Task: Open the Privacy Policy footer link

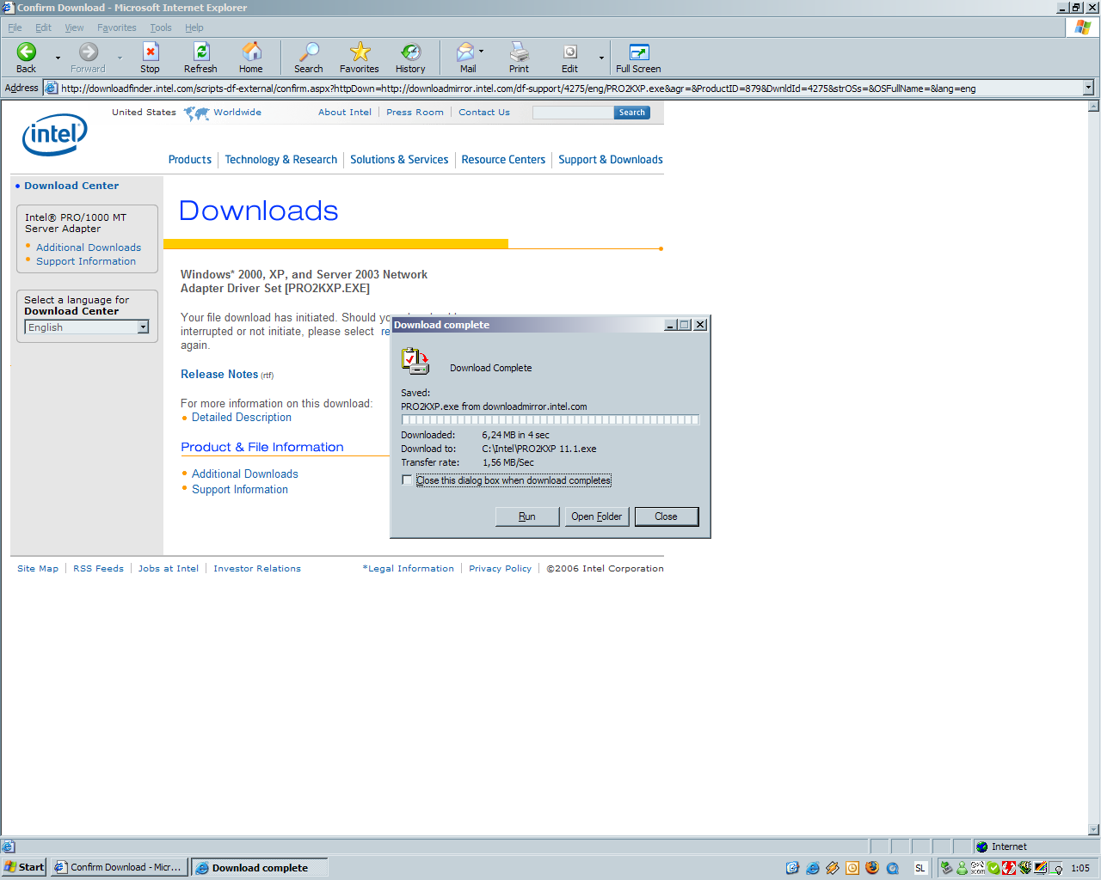Action: [x=500, y=569]
